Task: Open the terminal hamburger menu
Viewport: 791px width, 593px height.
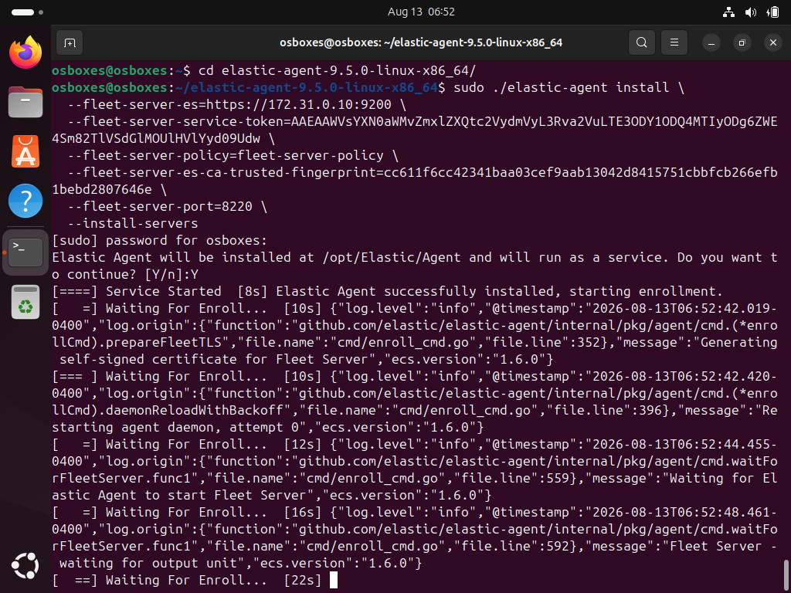Action: pyautogui.click(x=674, y=42)
